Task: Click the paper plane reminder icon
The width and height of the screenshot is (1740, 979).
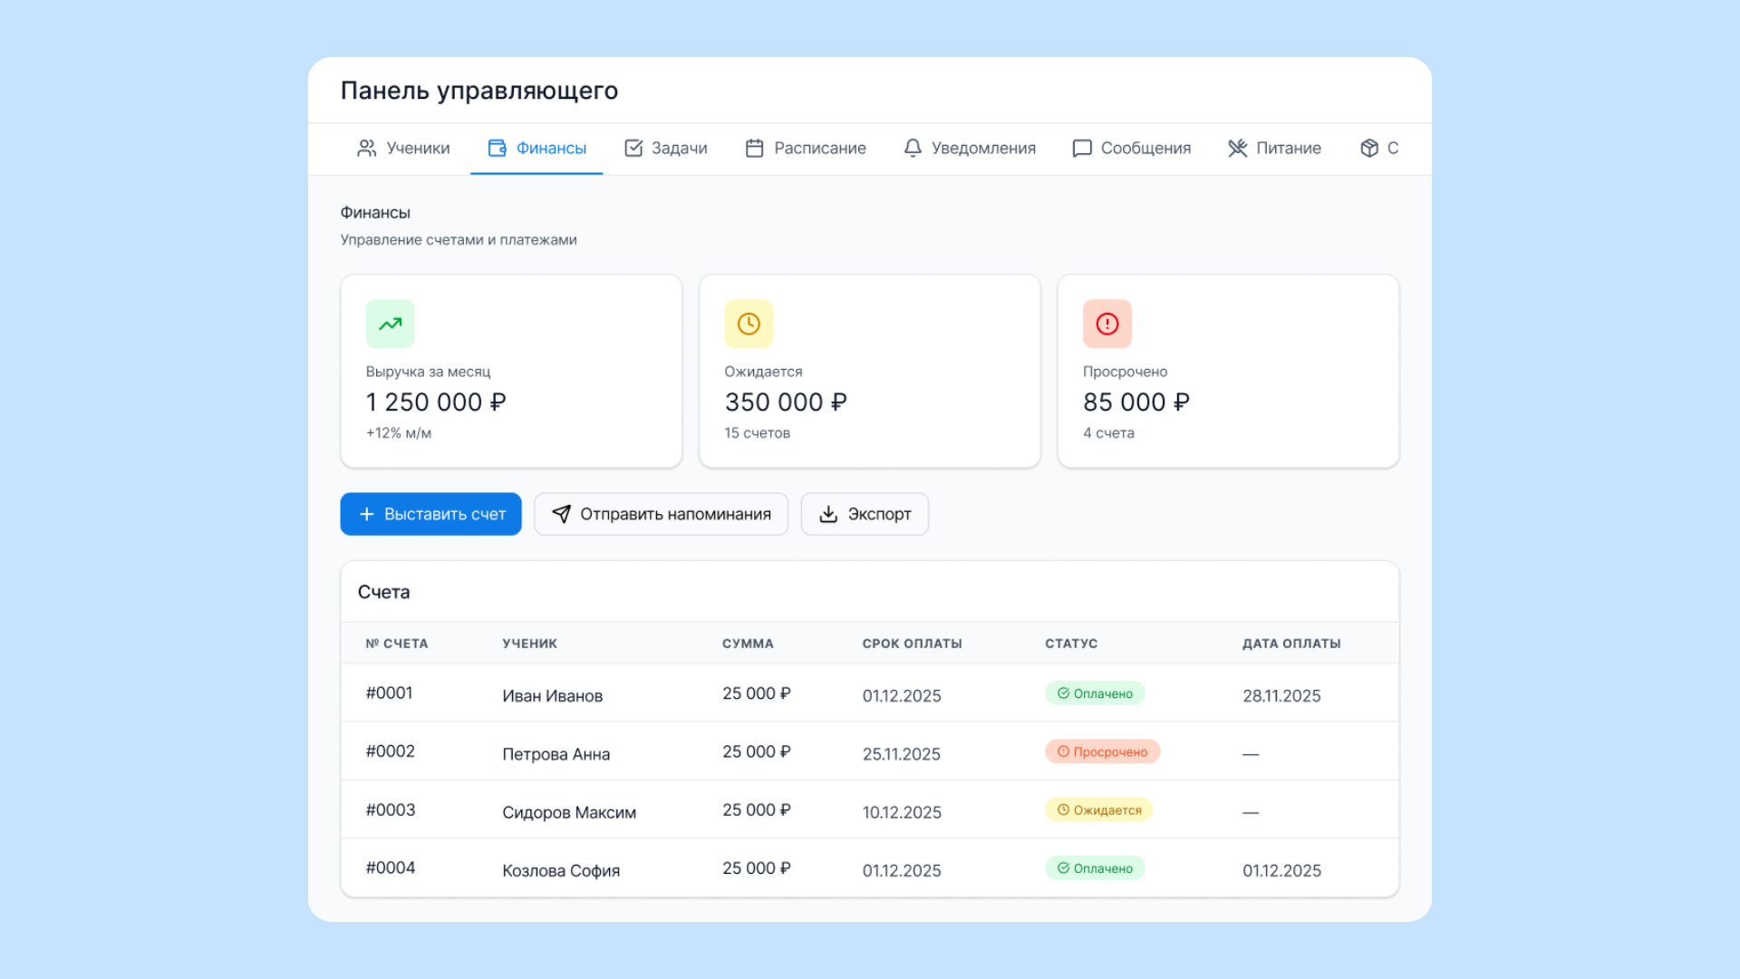Action: coord(561,514)
